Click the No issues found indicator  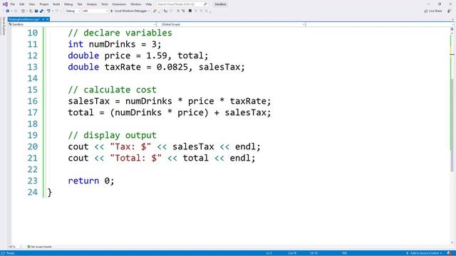coord(39,247)
